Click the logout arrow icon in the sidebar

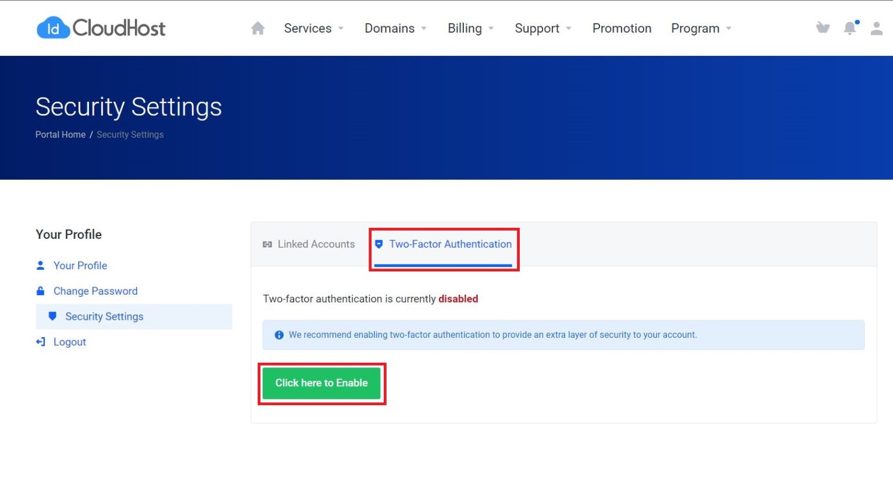coord(40,342)
